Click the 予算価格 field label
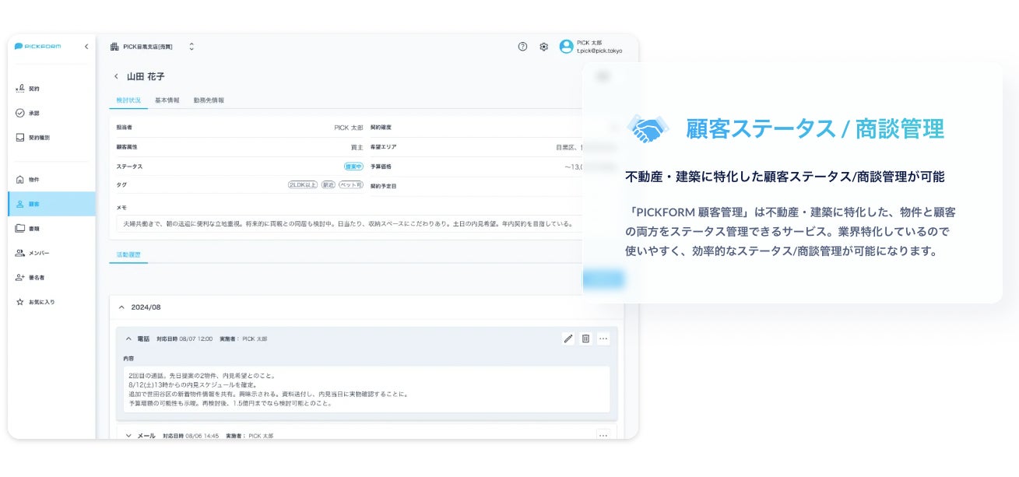Viewport: 1019px width, 477px height. 381,167
